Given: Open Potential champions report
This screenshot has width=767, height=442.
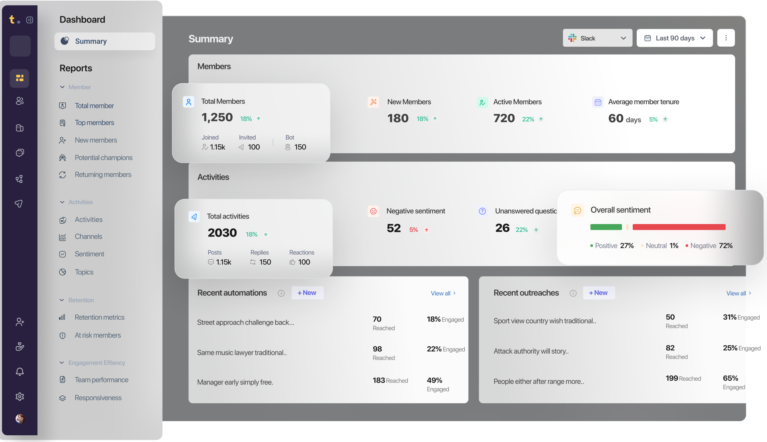Looking at the screenshot, I should pos(104,158).
